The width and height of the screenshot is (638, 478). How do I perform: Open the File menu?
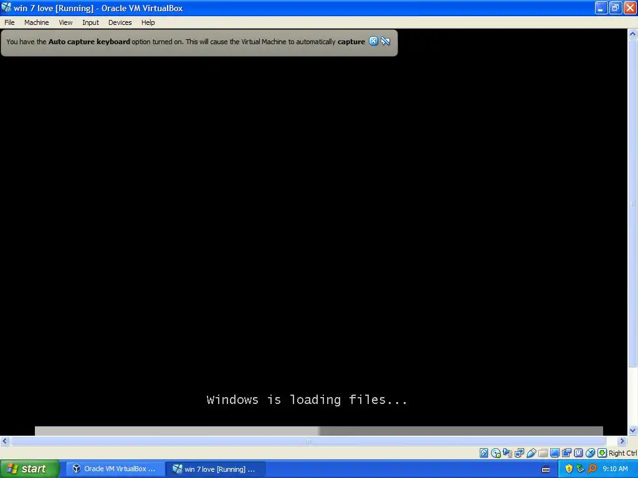(9, 22)
